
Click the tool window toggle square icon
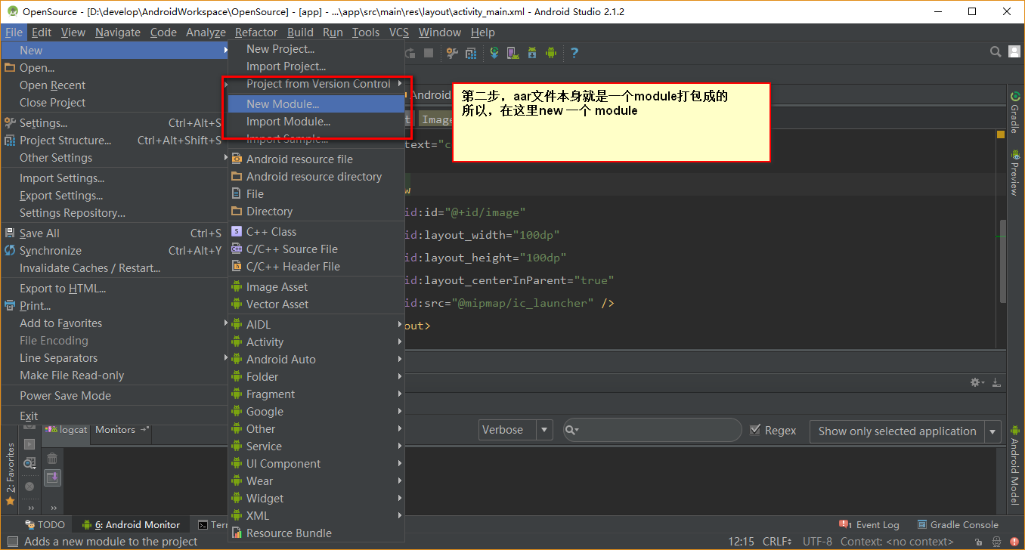point(11,542)
